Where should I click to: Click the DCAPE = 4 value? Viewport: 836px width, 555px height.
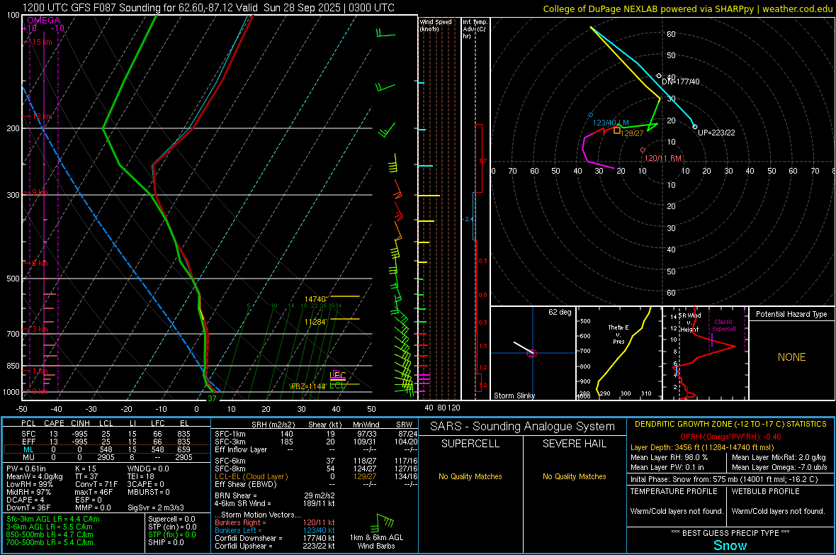click(25, 500)
